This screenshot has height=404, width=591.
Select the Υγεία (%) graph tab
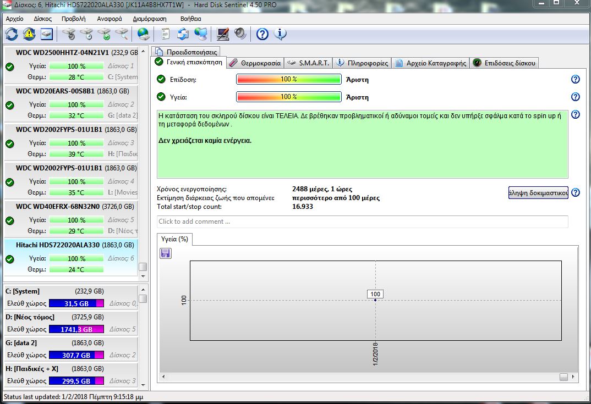click(174, 239)
